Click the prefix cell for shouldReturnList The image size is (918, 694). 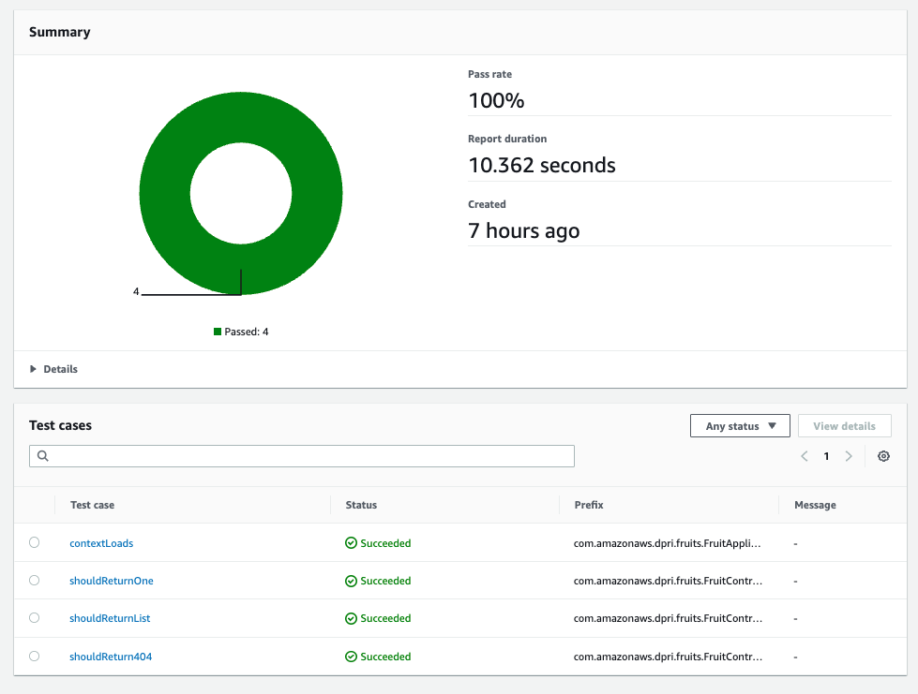click(668, 618)
